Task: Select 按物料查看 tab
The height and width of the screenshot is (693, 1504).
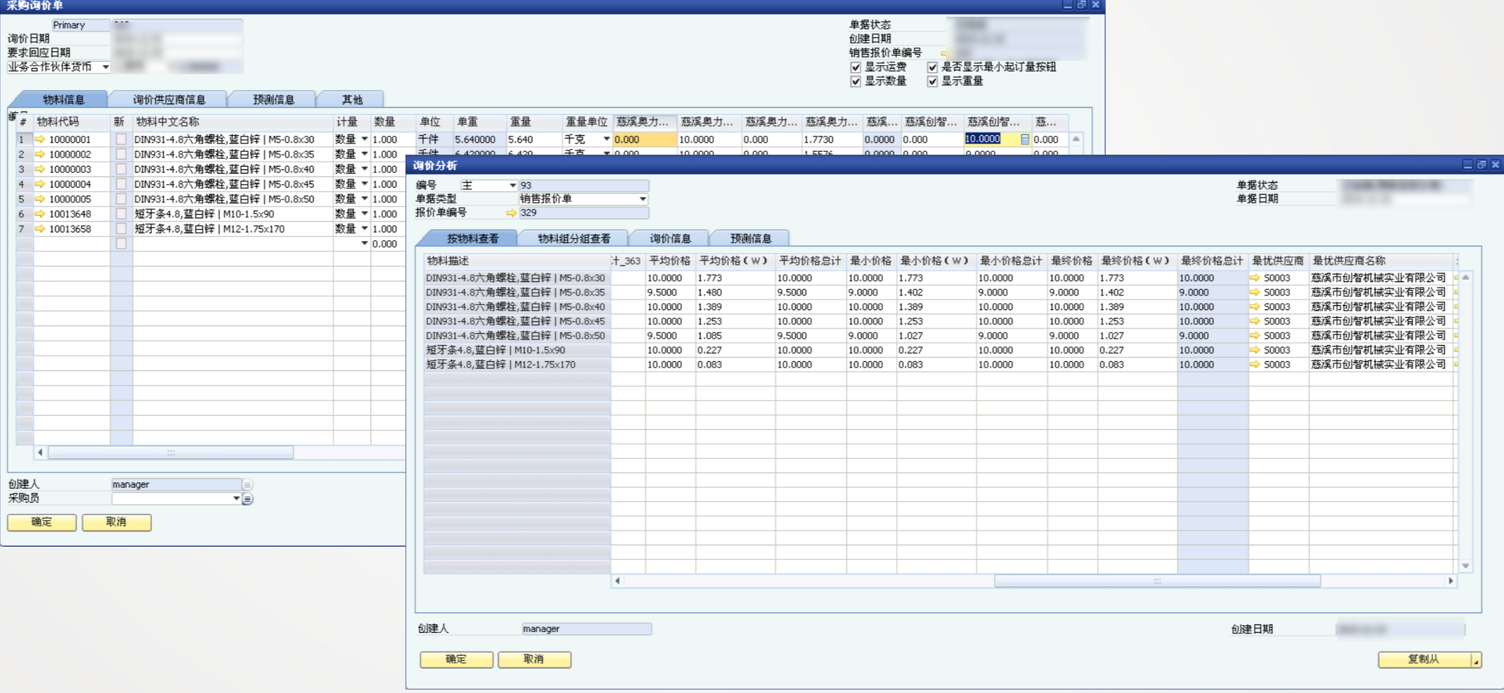Action: coord(472,239)
